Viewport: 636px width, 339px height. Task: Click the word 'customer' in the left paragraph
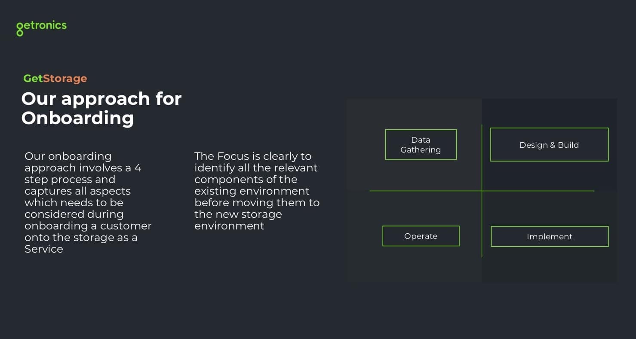[126, 226]
